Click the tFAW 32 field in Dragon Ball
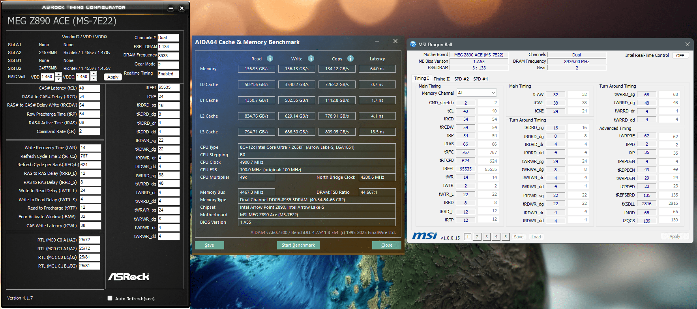Screen dimensions: 697x309 tap(556, 95)
